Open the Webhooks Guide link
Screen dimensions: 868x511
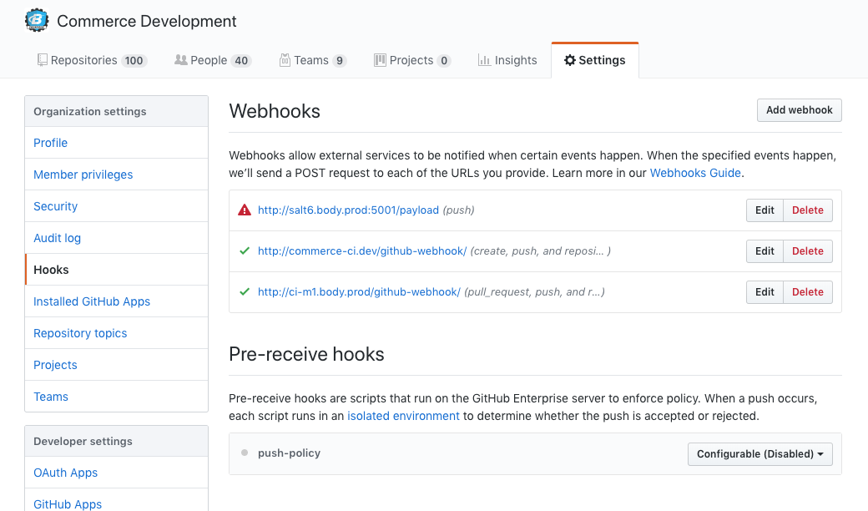695,173
